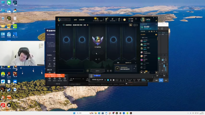The width and height of the screenshot is (205, 115).
Task: Click the jugking champion emblem in center slot
Action: coord(98,41)
